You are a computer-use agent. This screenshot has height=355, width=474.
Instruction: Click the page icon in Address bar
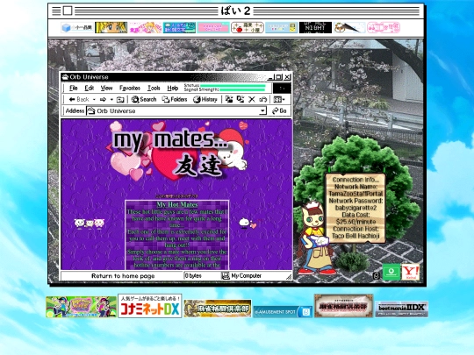click(91, 110)
